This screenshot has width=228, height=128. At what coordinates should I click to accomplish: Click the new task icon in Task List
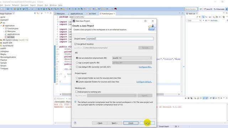pyautogui.click(x=197, y=17)
